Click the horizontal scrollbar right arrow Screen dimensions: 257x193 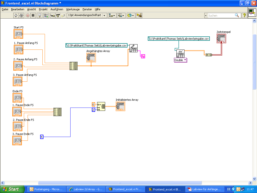point(250,183)
